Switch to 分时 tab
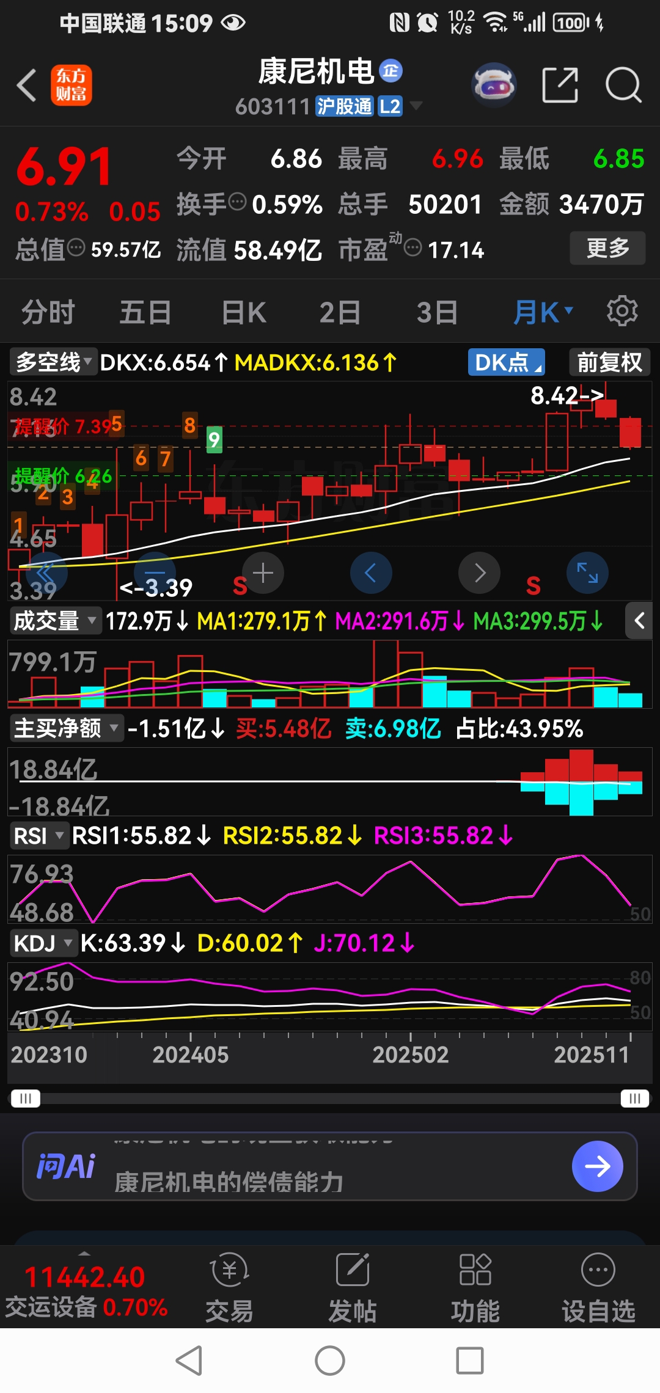The image size is (660, 1393). point(48,312)
